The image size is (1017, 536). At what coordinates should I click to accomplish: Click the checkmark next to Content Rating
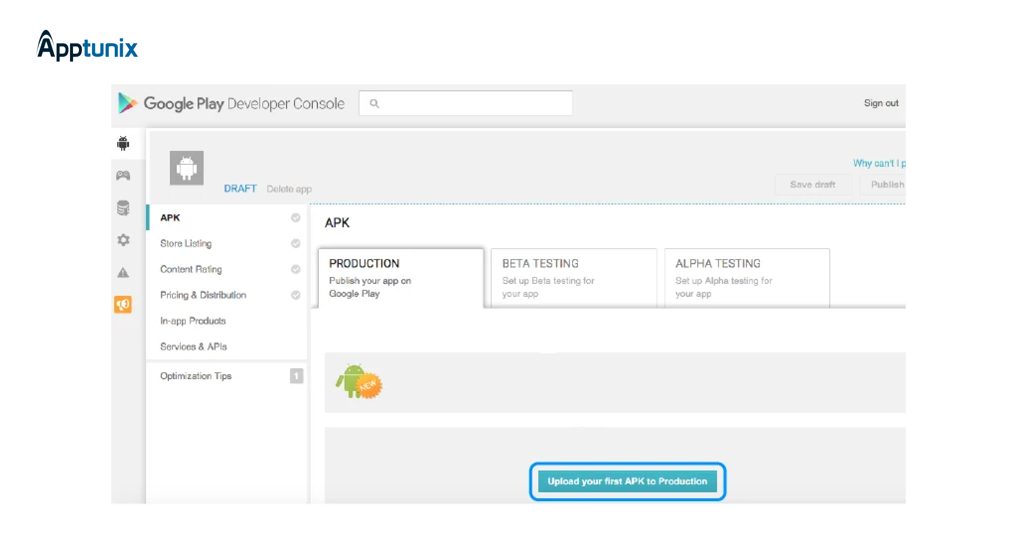(295, 269)
